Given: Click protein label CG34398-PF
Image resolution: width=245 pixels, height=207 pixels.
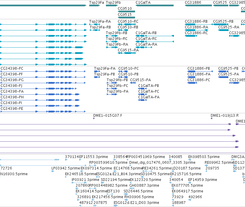Looking at the screenshot, I should tap(12, 74).
